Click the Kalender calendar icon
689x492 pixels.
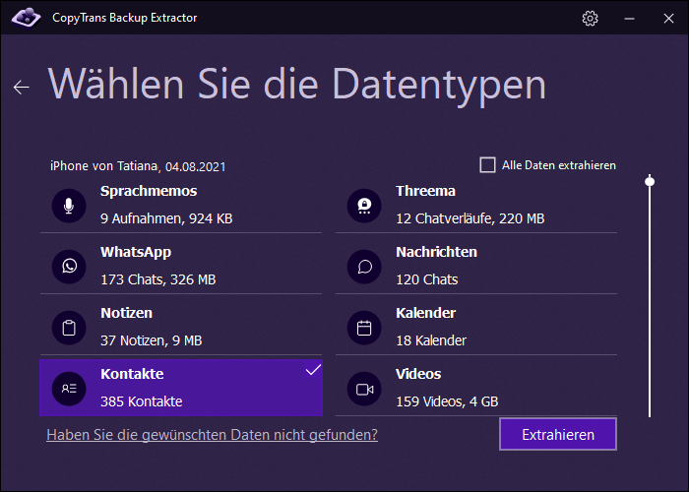click(364, 328)
